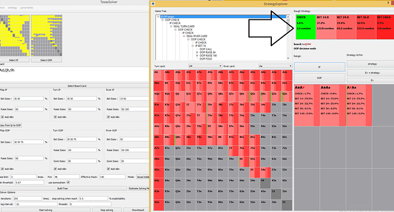Click the StrategyExplorer window app icon
The image size is (394, 212).
pyautogui.click(x=153, y=4)
